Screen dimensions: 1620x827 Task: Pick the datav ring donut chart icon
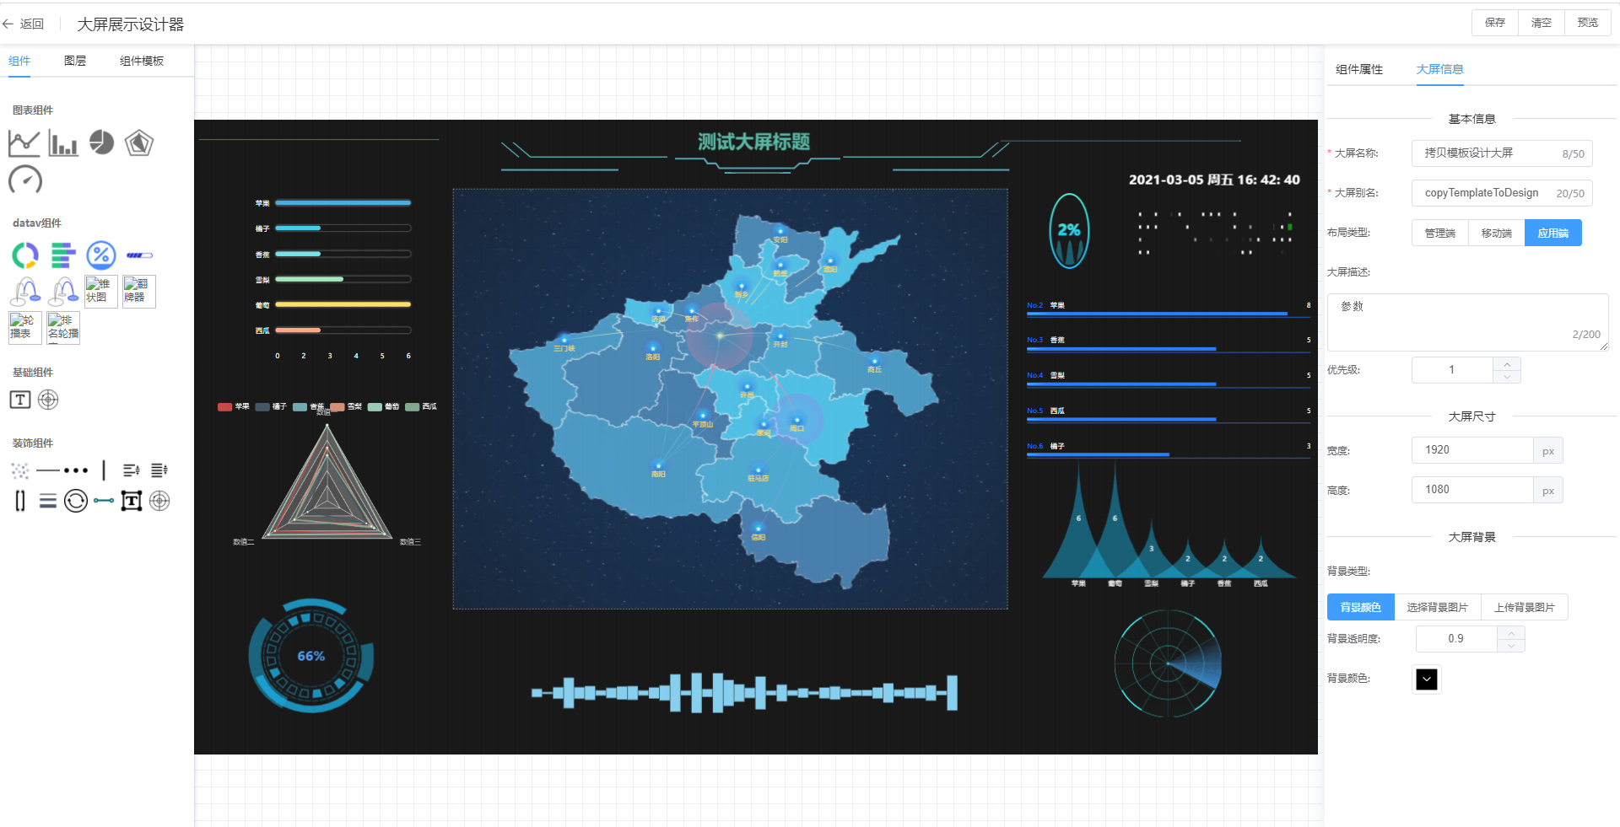click(25, 255)
